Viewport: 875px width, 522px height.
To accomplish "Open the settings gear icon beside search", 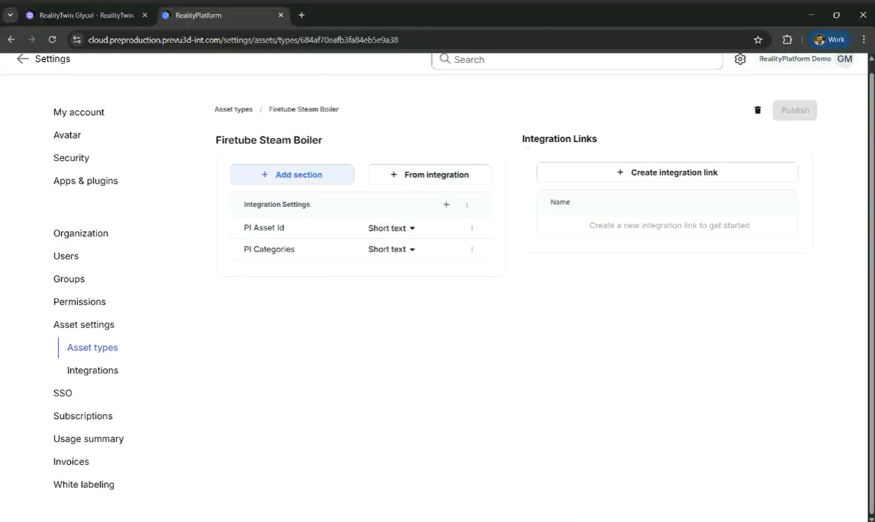I will click(x=740, y=59).
